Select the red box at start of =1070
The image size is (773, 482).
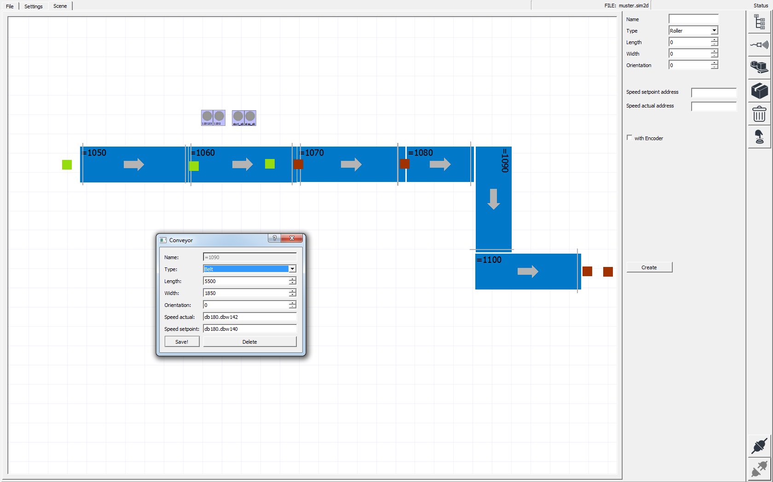tap(298, 164)
